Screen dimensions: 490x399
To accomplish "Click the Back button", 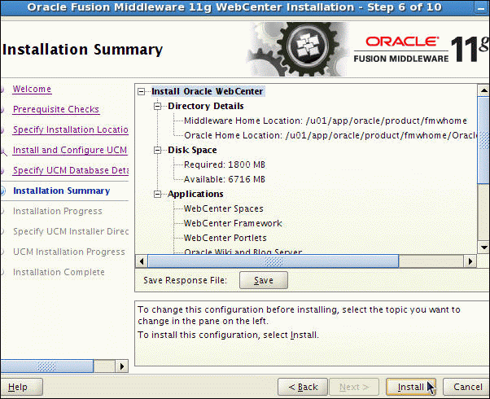I will (x=303, y=387).
